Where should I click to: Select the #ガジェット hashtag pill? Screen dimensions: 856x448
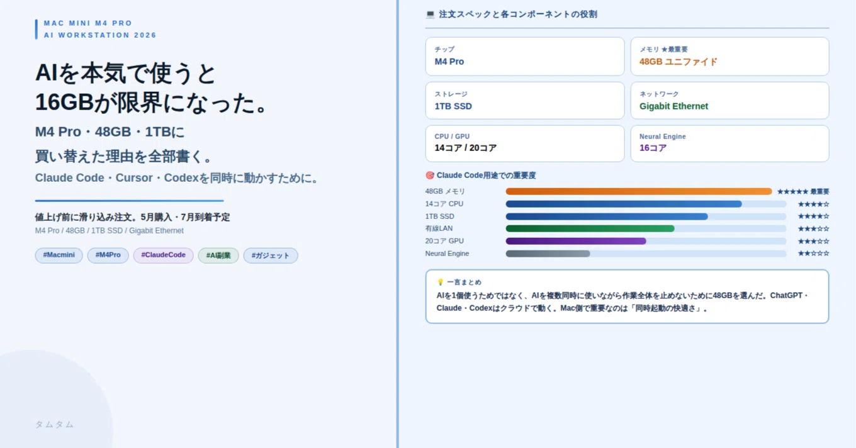pyautogui.click(x=271, y=255)
